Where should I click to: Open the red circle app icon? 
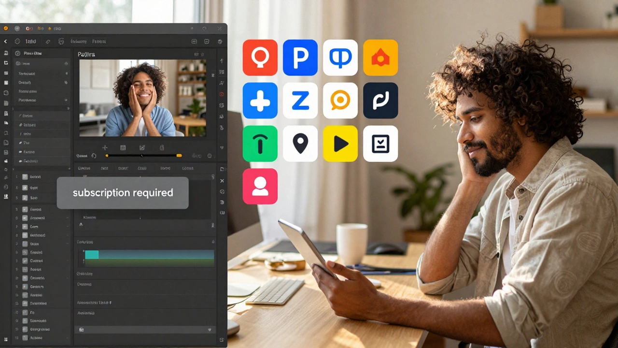260,58
